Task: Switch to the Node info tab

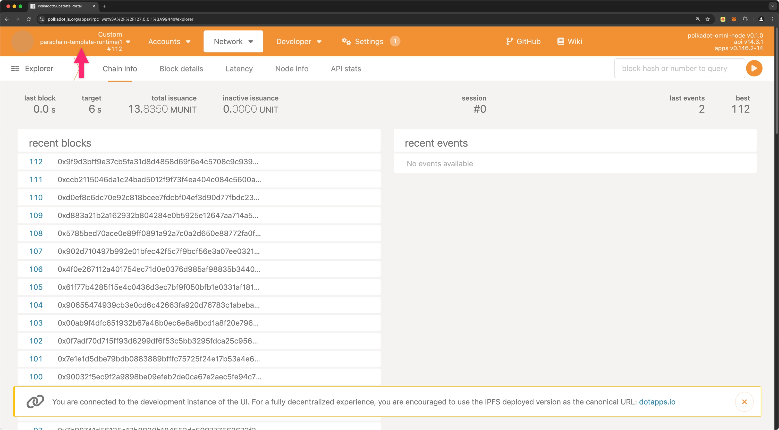Action: 292,69
